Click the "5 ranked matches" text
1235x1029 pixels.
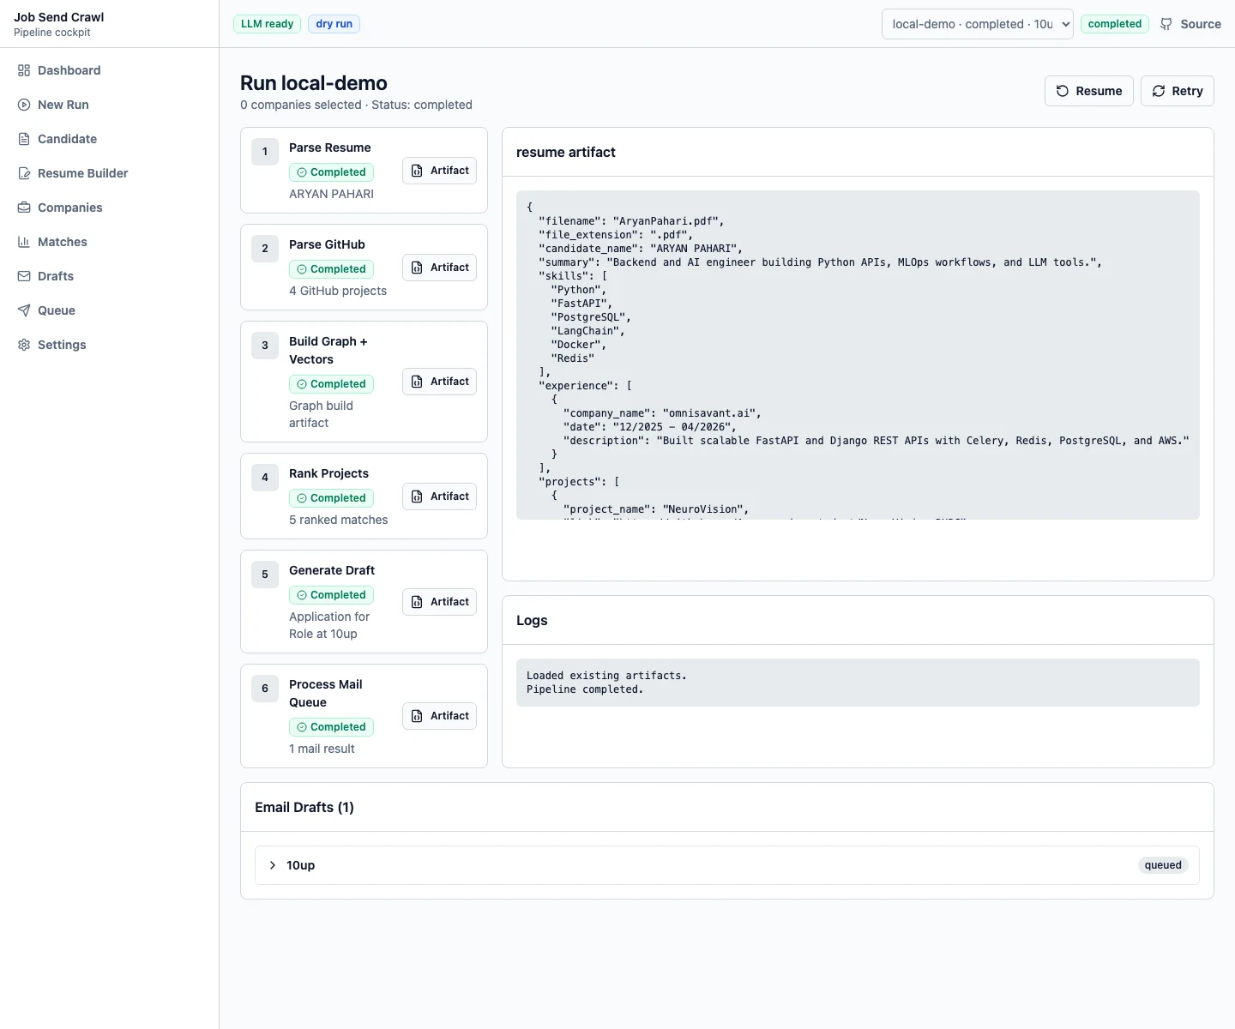(338, 520)
